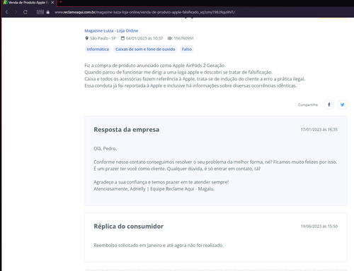Click the Caixas de som e fone de ouvido tag
This screenshot has height=271, width=354.
[145, 49]
